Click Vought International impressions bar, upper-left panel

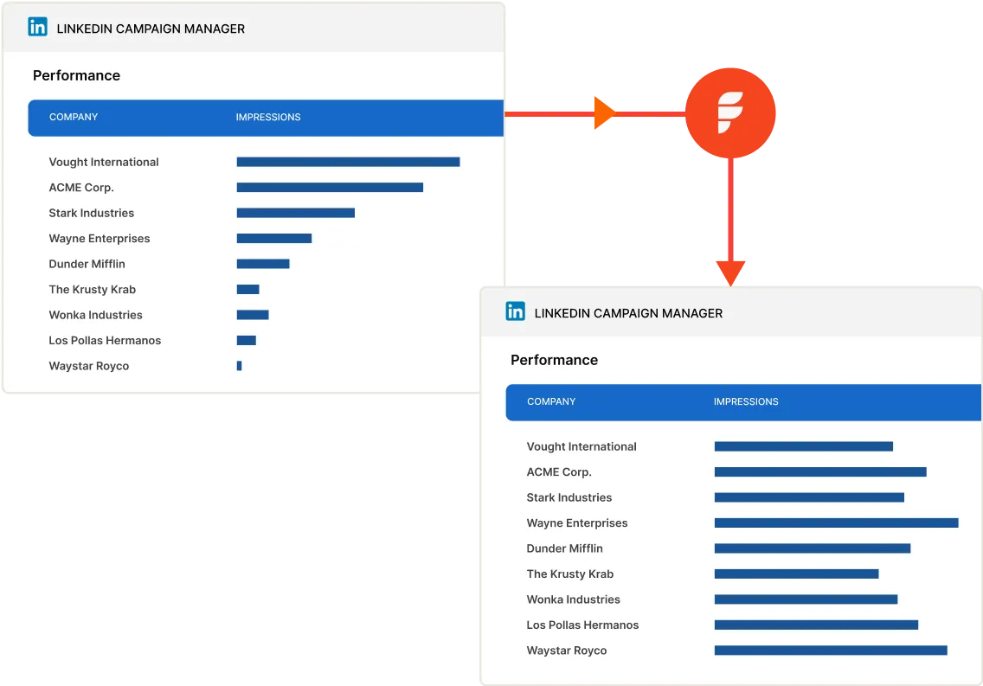tap(348, 163)
